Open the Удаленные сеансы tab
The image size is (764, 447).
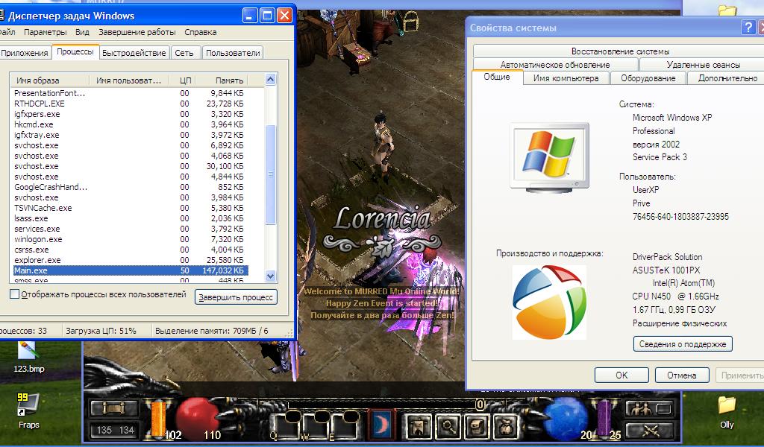point(703,64)
